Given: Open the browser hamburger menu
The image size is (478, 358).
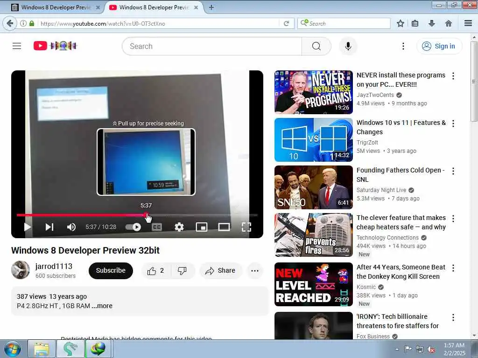Looking at the screenshot, I should 468,23.
